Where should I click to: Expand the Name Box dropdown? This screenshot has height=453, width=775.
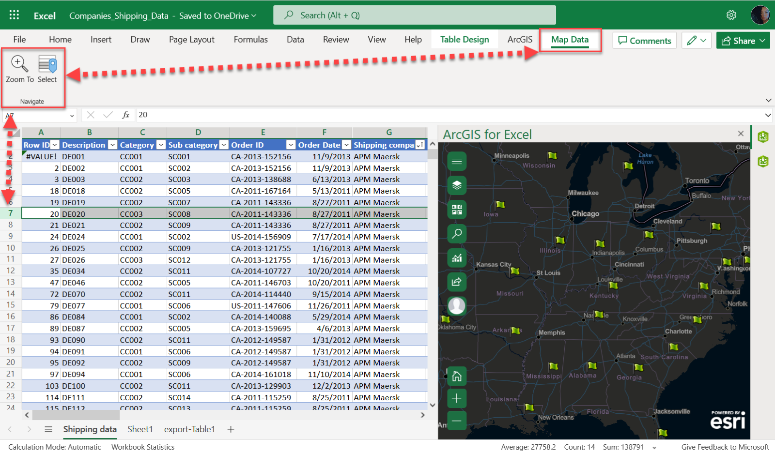(72, 116)
